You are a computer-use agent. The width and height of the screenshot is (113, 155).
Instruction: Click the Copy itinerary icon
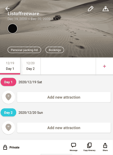click(89, 147)
